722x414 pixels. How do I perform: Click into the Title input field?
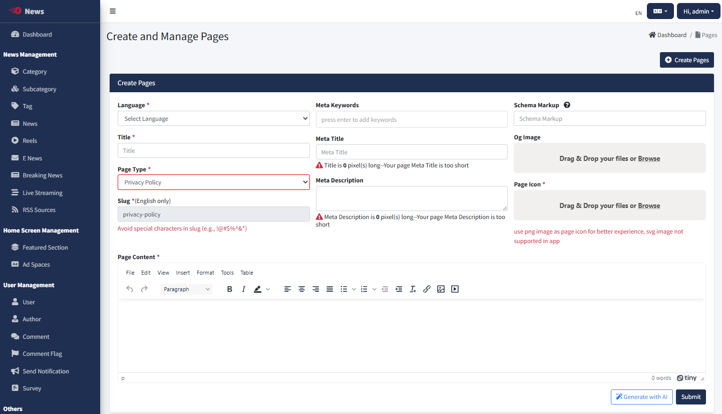214,150
